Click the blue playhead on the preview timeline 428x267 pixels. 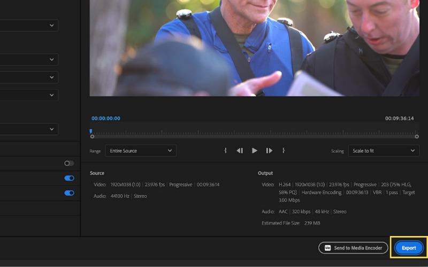click(91, 131)
